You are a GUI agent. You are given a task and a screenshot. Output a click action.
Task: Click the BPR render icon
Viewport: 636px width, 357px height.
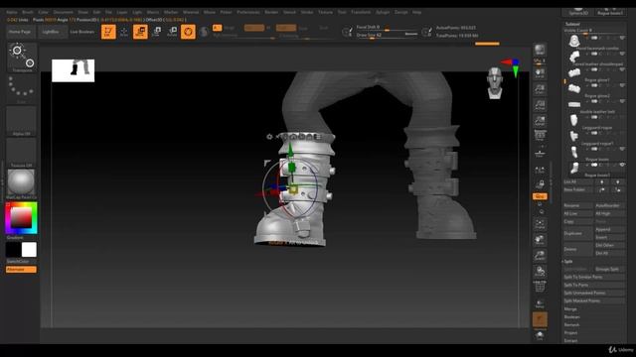[x=540, y=51]
